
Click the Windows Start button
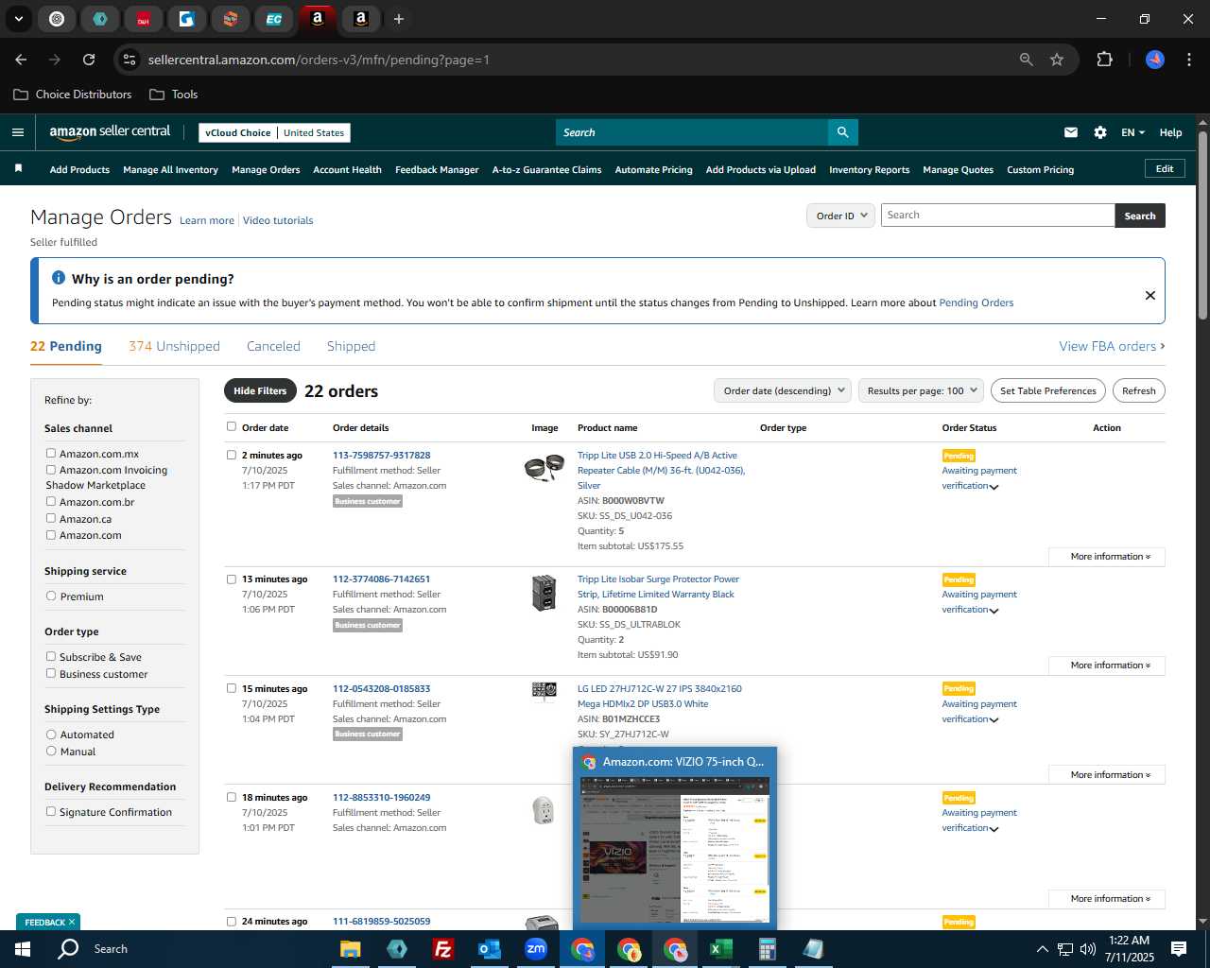(x=23, y=949)
